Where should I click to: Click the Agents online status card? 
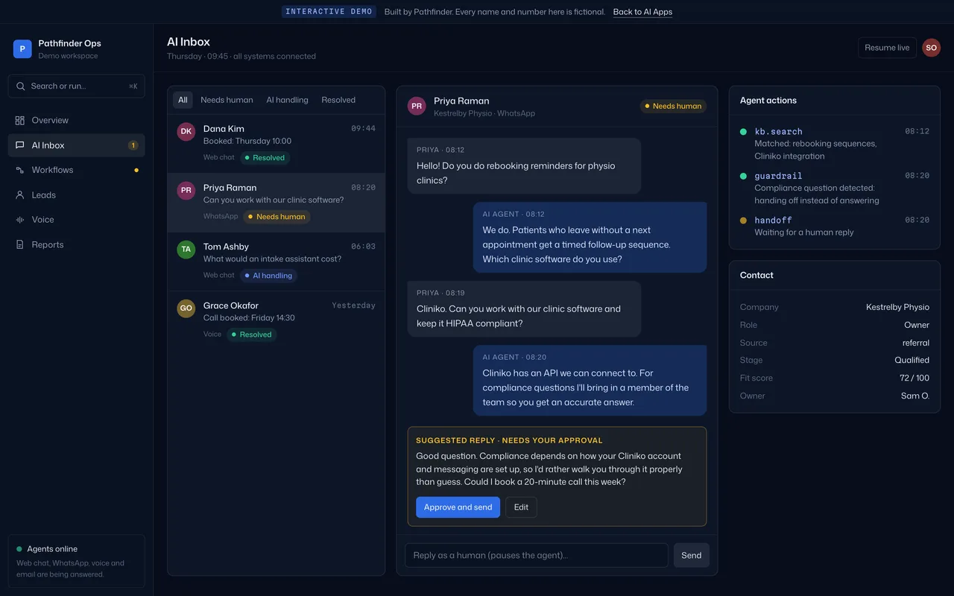tap(77, 561)
